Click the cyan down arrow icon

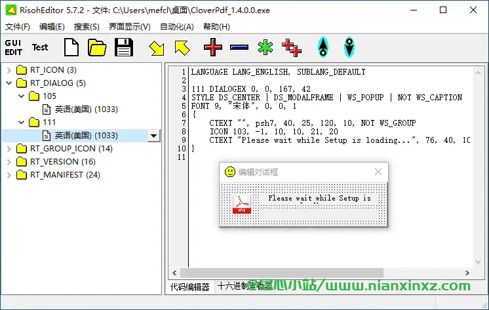pos(349,47)
